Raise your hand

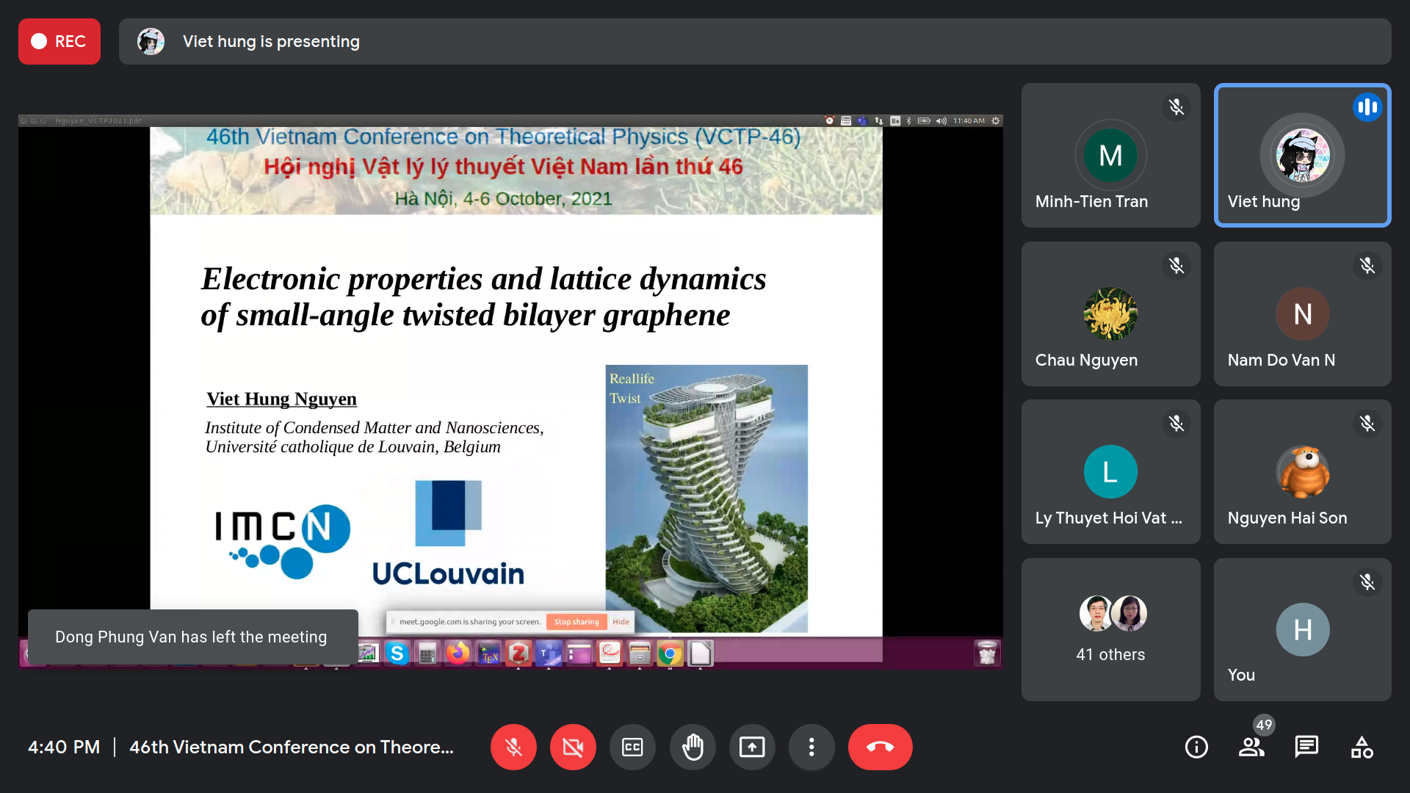pyautogui.click(x=692, y=747)
